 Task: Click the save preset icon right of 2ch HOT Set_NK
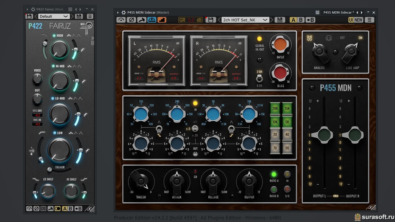click(x=280, y=20)
